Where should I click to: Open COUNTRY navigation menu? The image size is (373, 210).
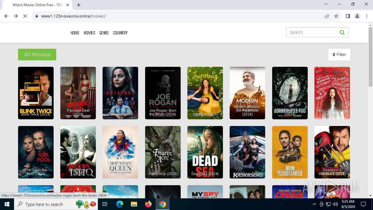click(120, 33)
